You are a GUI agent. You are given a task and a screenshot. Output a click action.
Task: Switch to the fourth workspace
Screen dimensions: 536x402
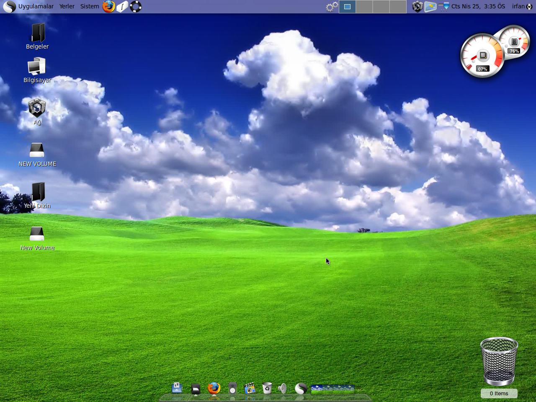pos(398,6)
